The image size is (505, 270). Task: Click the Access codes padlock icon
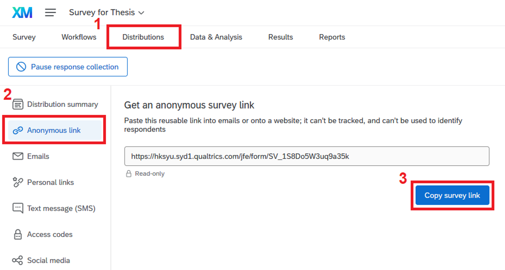click(18, 234)
